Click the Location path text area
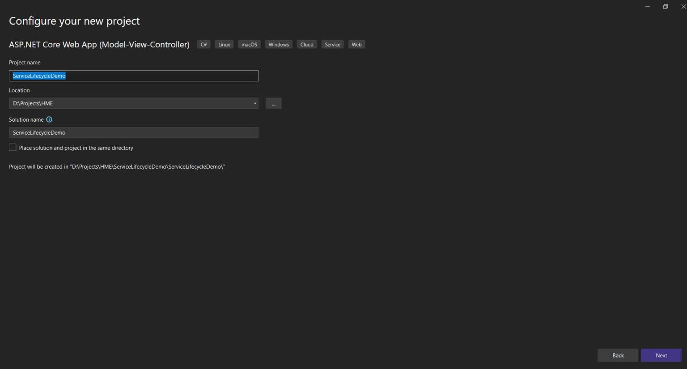The width and height of the screenshot is (687, 369). [x=130, y=103]
